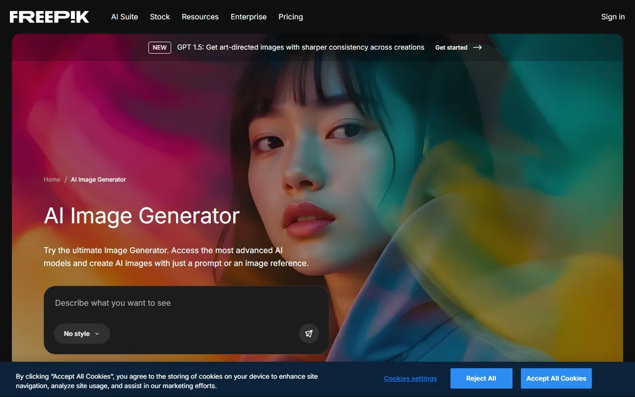Submit the prompt with the paper plane icon

[x=309, y=333]
